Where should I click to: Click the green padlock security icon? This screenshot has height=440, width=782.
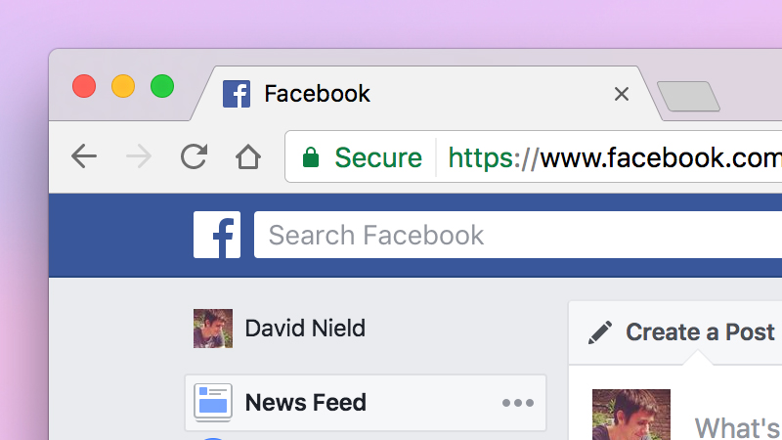[x=311, y=157]
